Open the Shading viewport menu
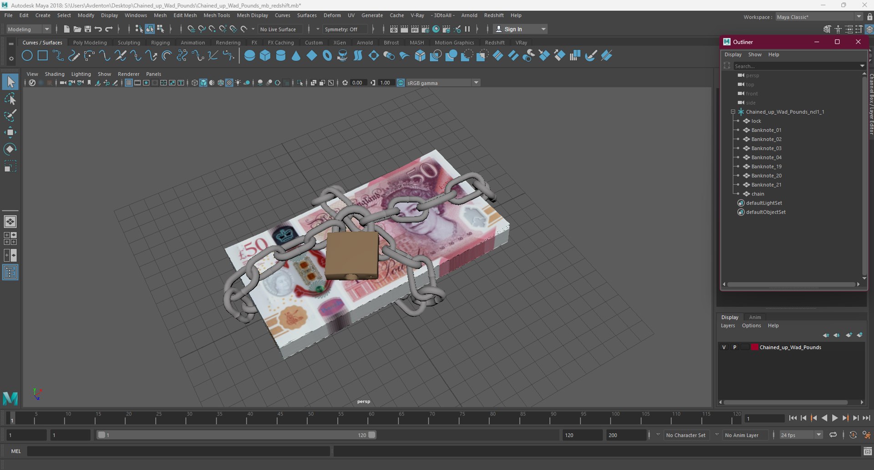Image resolution: width=874 pixels, height=470 pixels. (55, 74)
